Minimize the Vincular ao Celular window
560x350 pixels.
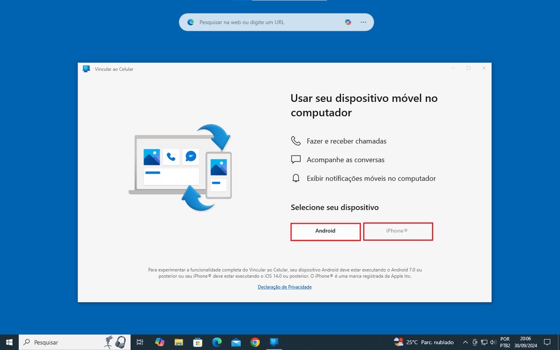click(453, 68)
